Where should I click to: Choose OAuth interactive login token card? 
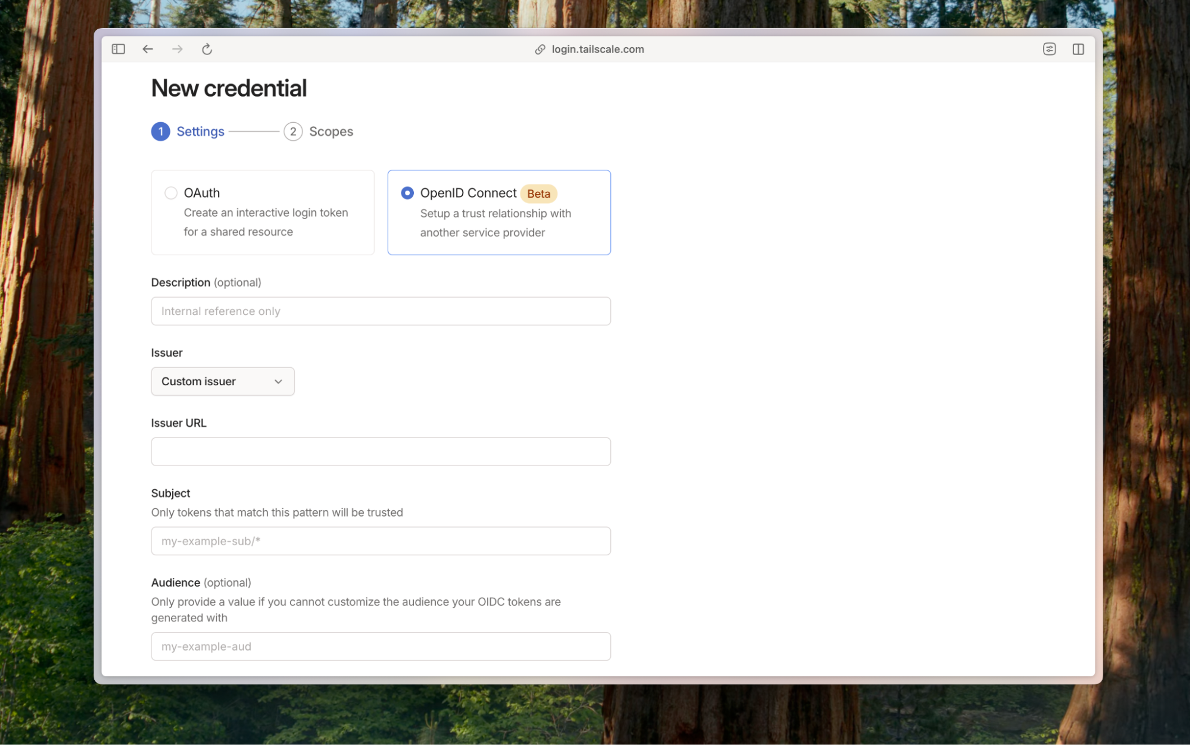(x=263, y=212)
